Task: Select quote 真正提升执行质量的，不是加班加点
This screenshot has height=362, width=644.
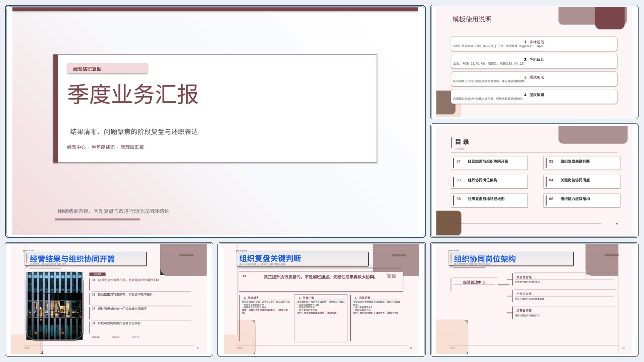Action: pyautogui.click(x=320, y=277)
